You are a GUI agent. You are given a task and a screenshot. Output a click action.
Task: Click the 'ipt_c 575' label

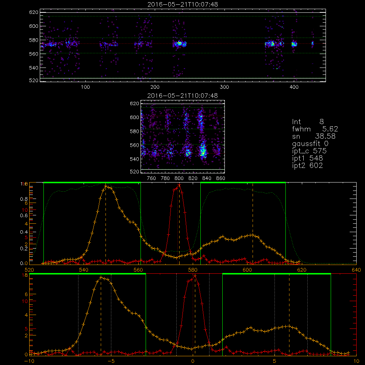tap(310, 151)
